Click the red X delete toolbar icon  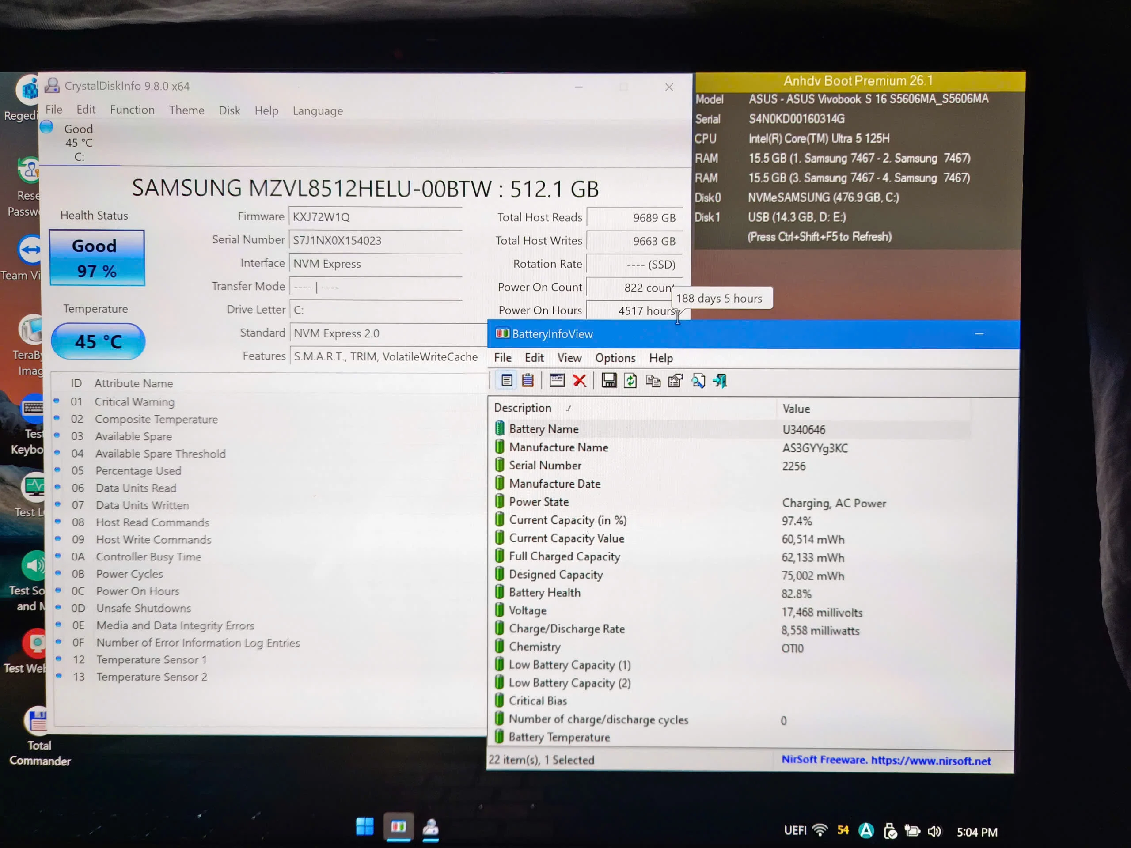coord(579,381)
